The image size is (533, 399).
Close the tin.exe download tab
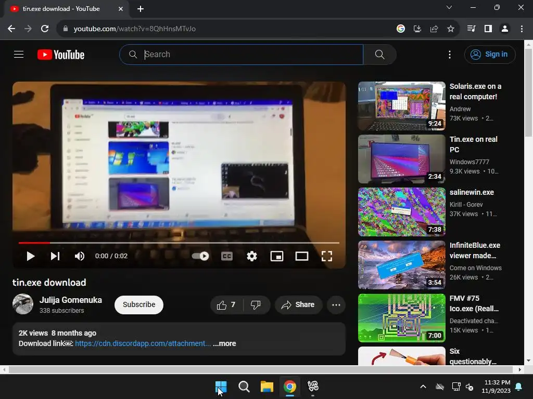pos(121,9)
